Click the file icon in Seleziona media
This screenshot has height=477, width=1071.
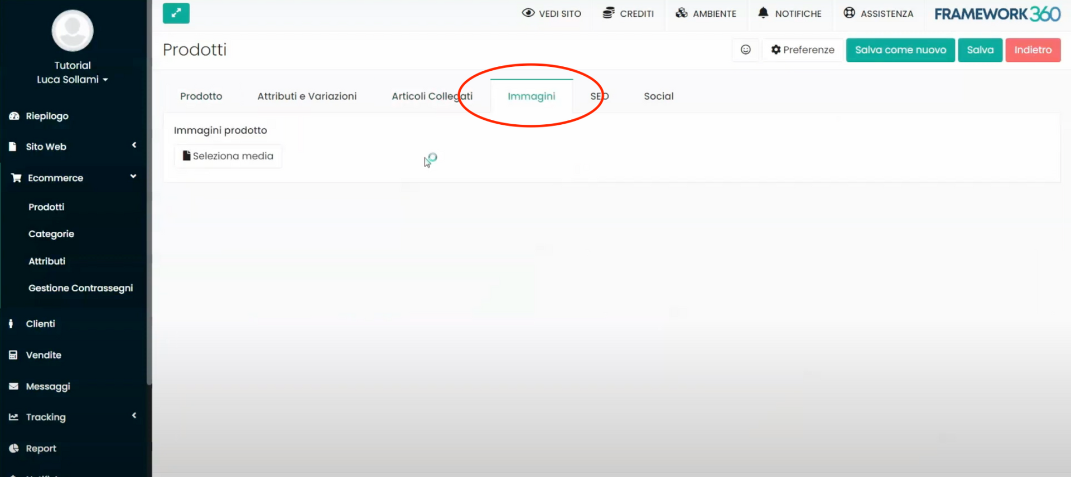pos(186,155)
